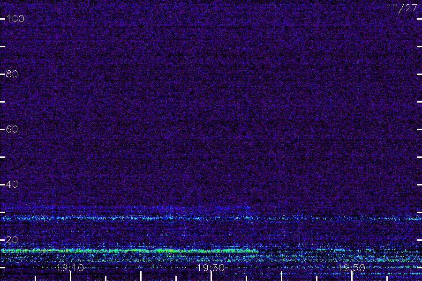
Task: Click the 40 frequency axis label
Action: point(12,185)
